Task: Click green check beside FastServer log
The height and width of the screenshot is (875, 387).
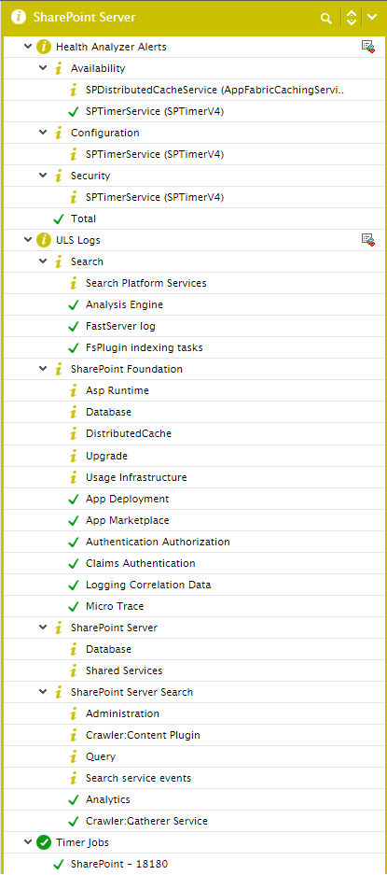Action: click(x=73, y=327)
